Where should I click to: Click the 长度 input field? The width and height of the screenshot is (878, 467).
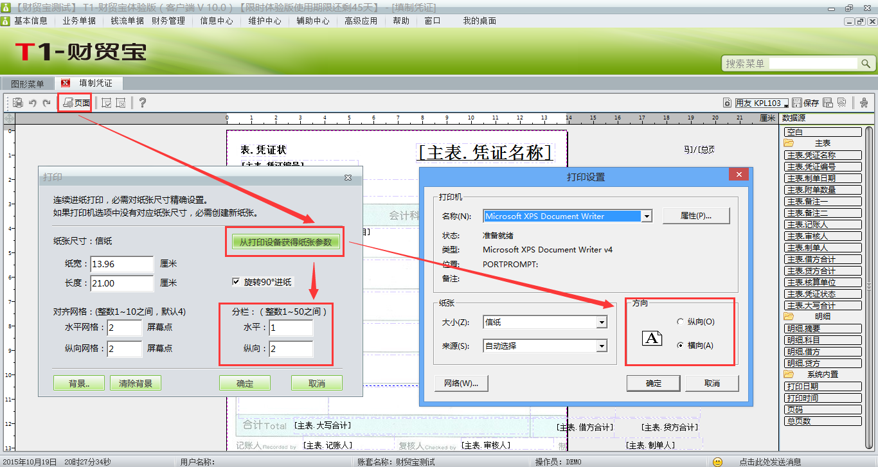pyautogui.click(x=122, y=283)
